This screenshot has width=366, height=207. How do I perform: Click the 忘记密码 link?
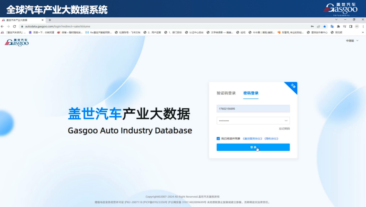coord(284,129)
